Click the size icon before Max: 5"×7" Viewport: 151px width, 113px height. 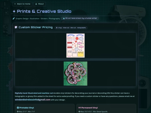pos(18,112)
